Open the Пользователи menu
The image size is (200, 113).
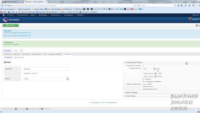point(22,15)
